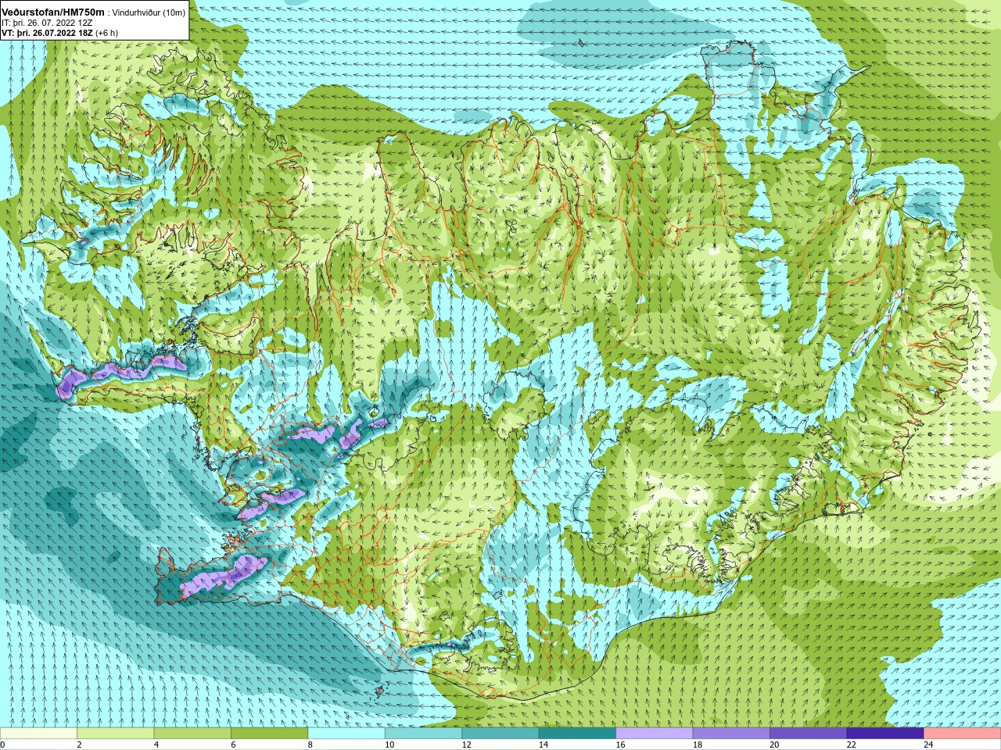Screen dimensions: 1001x750
Task: Click the 'Vindurhviður (10m)' parameter label
Action: pyautogui.click(x=149, y=12)
